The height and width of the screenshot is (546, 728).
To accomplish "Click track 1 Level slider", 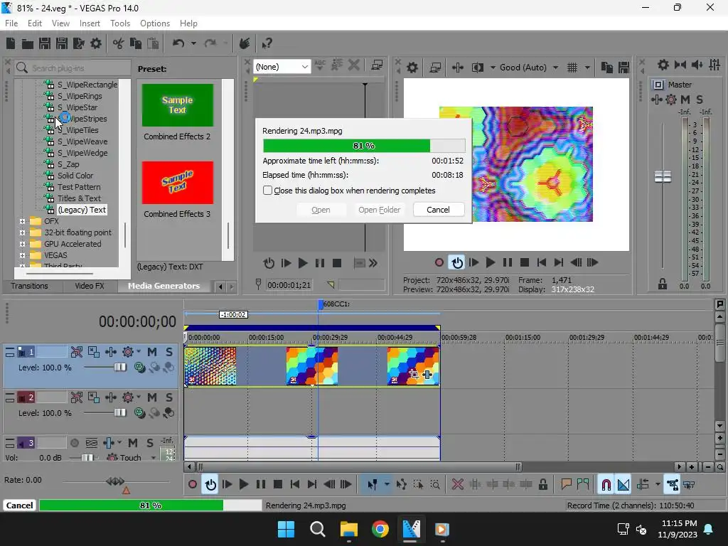I will pos(119,368).
